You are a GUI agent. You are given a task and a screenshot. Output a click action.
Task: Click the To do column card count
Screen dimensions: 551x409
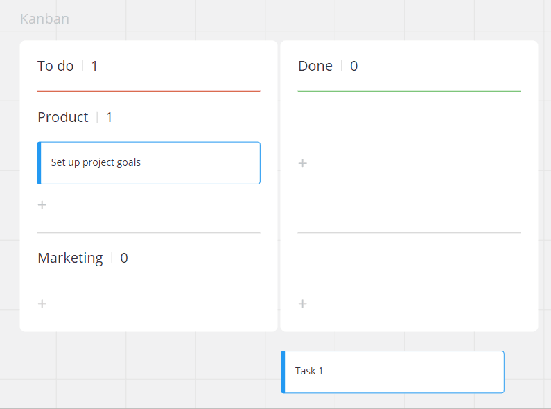[x=95, y=66]
